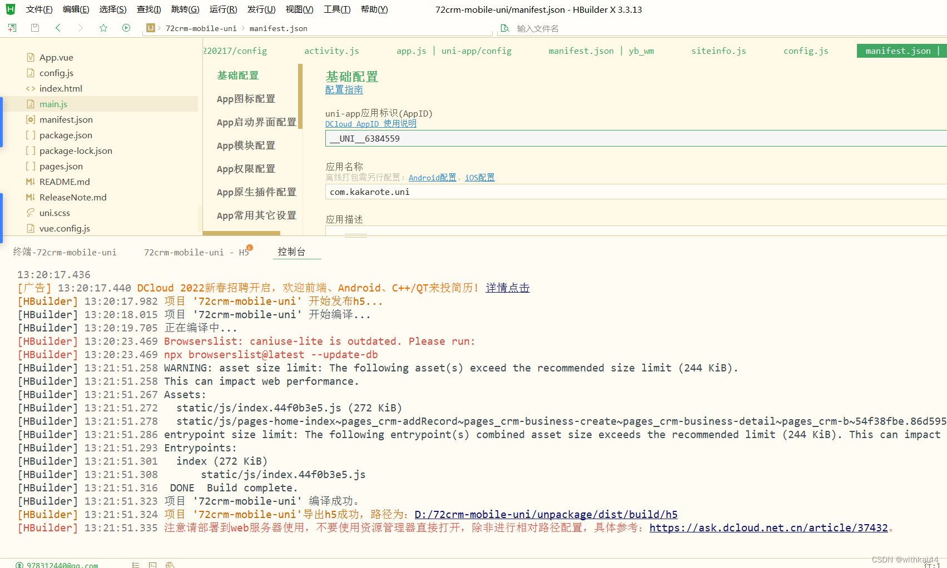Open the 配置指南 link
This screenshot has height=568, width=947.
344,90
